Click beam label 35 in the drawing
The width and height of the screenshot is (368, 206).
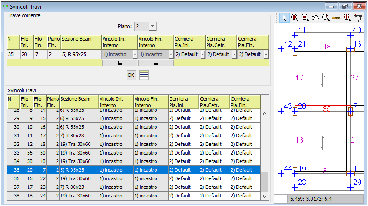pos(327,109)
